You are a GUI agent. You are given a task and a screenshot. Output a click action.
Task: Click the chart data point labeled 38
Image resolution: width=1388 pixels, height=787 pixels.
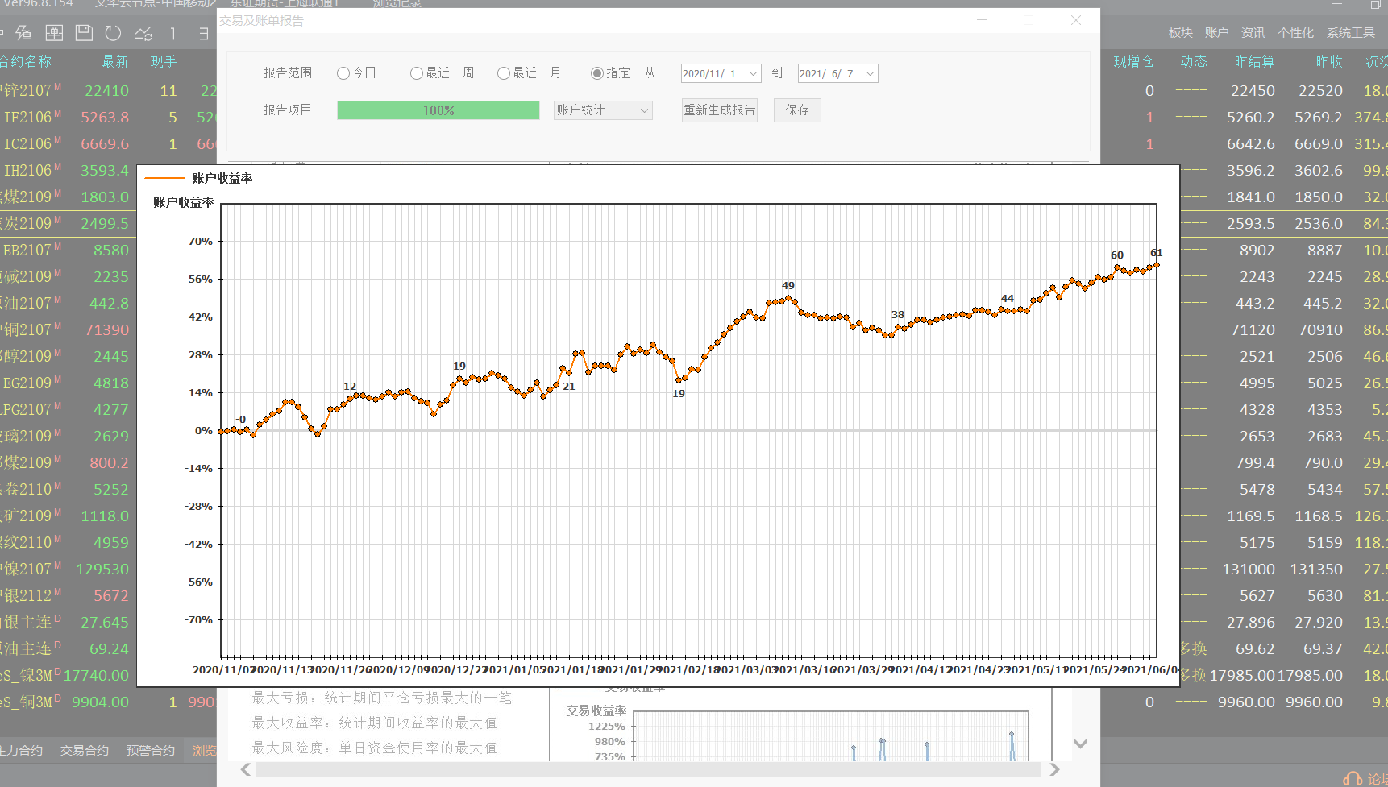click(x=898, y=327)
